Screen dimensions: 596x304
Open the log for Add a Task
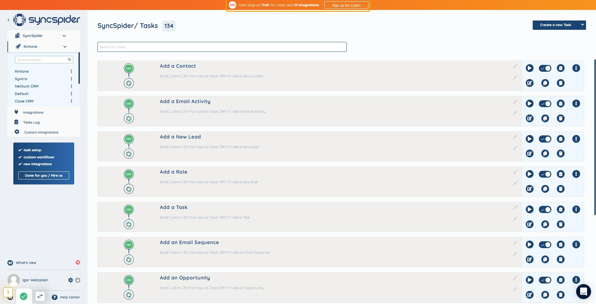561,209
